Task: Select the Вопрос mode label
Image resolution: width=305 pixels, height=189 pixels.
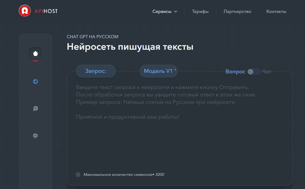Action: (x=235, y=72)
